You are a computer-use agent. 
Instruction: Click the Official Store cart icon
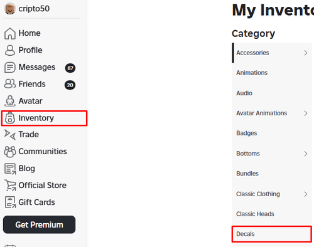(x=10, y=186)
